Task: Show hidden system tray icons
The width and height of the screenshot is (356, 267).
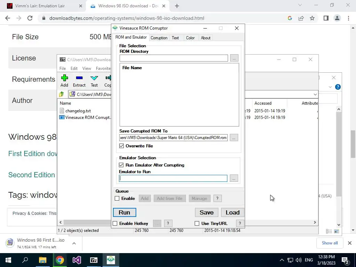Action: [282, 260]
